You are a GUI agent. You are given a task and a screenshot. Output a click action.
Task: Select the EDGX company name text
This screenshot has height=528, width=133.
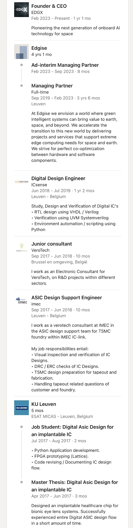(x=37, y=13)
